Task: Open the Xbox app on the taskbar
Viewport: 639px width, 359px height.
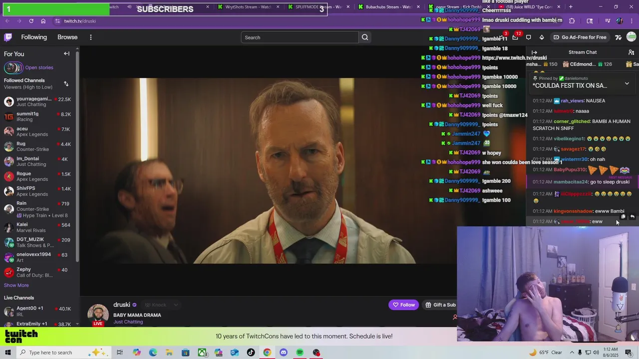Action: click(202, 353)
